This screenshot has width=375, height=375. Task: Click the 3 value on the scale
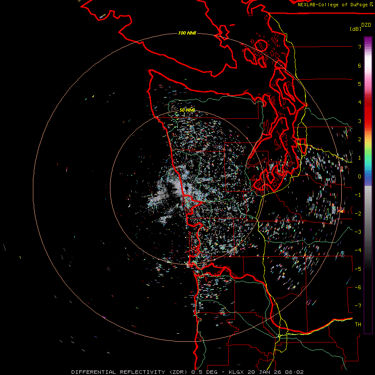tap(360, 121)
